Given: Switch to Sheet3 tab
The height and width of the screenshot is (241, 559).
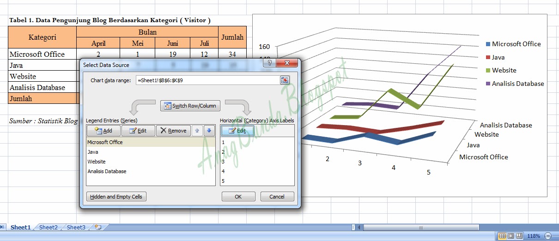Looking at the screenshot, I should (x=76, y=227).
